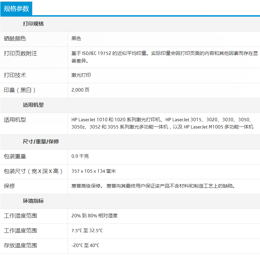Click the 适用机型 section header
Viewport: 260px width, 256px height.
coord(33,105)
